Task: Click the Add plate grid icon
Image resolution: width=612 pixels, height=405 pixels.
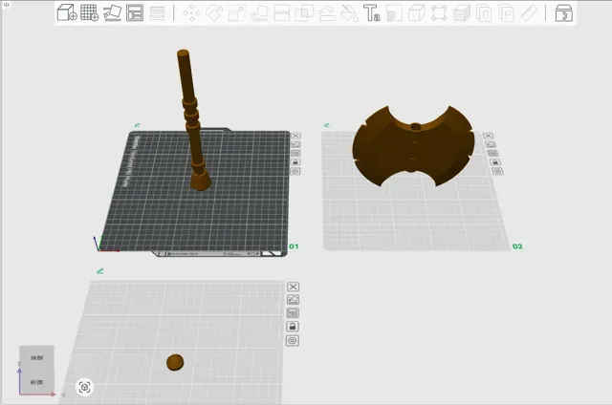Action: point(89,12)
